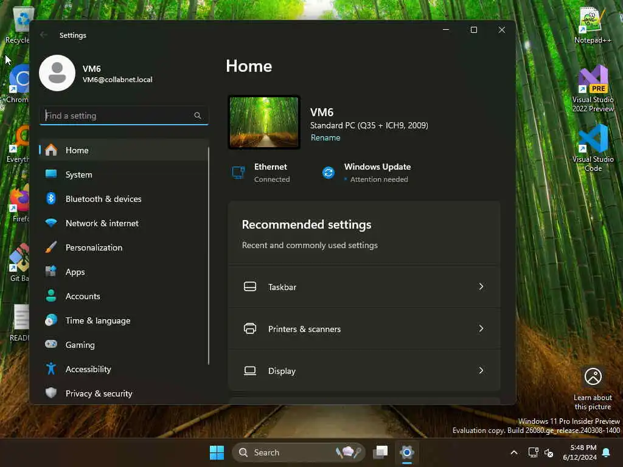Expand Printers & scanners chevron

[x=481, y=328]
